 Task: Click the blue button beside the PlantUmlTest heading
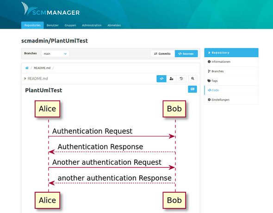pos(192,89)
